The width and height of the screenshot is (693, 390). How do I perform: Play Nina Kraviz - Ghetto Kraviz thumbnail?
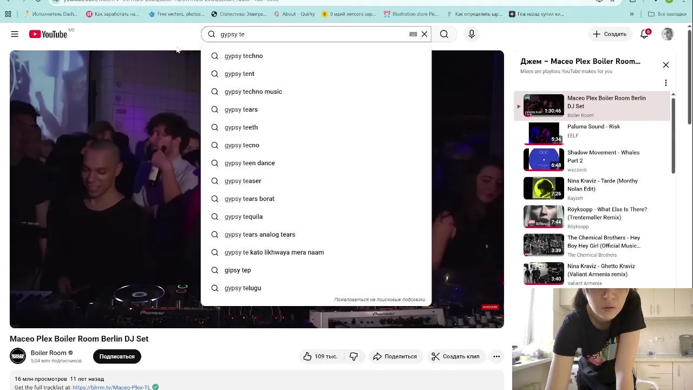pyautogui.click(x=544, y=274)
